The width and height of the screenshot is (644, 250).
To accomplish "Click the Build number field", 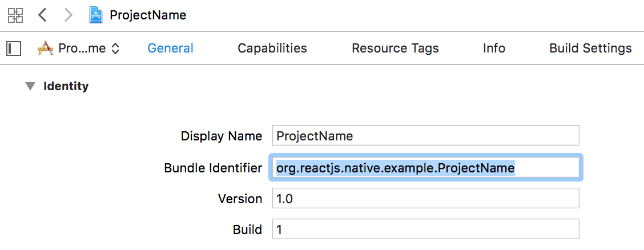I will coord(426,229).
